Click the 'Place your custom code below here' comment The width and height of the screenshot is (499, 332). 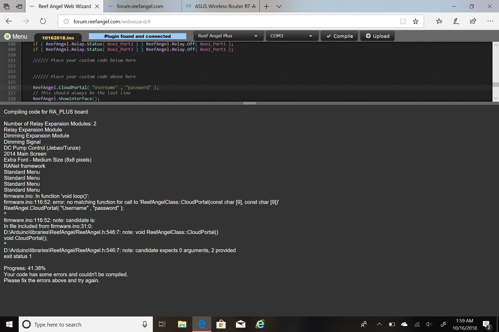pyautogui.click(x=84, y=60)
